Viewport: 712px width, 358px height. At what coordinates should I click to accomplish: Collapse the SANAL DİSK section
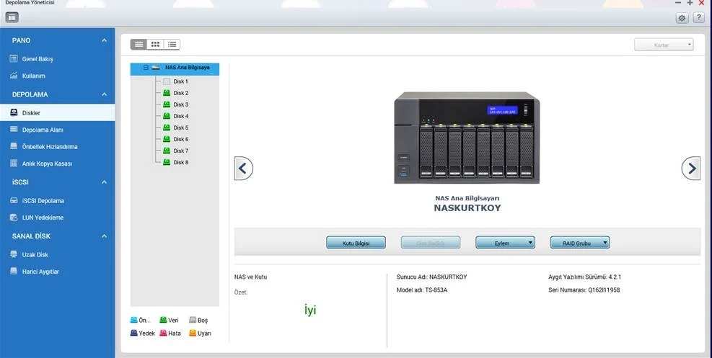pos(104,236)
